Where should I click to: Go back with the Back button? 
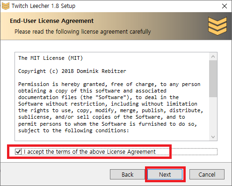click(127, 174)
